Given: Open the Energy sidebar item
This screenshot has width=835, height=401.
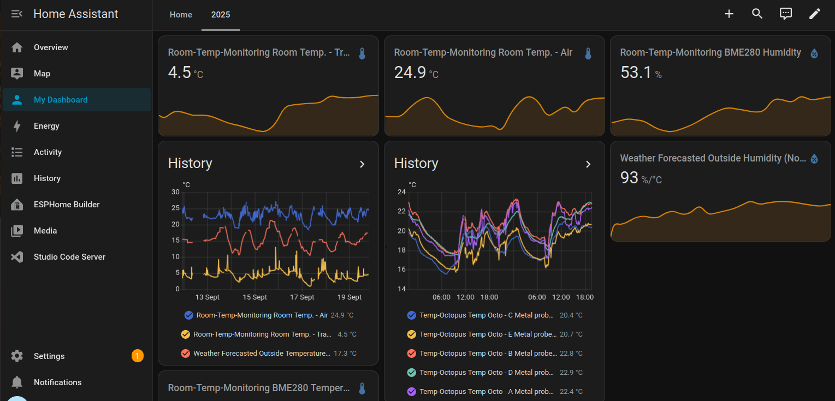Looking at the screenshot, I should tap(76, 126).
